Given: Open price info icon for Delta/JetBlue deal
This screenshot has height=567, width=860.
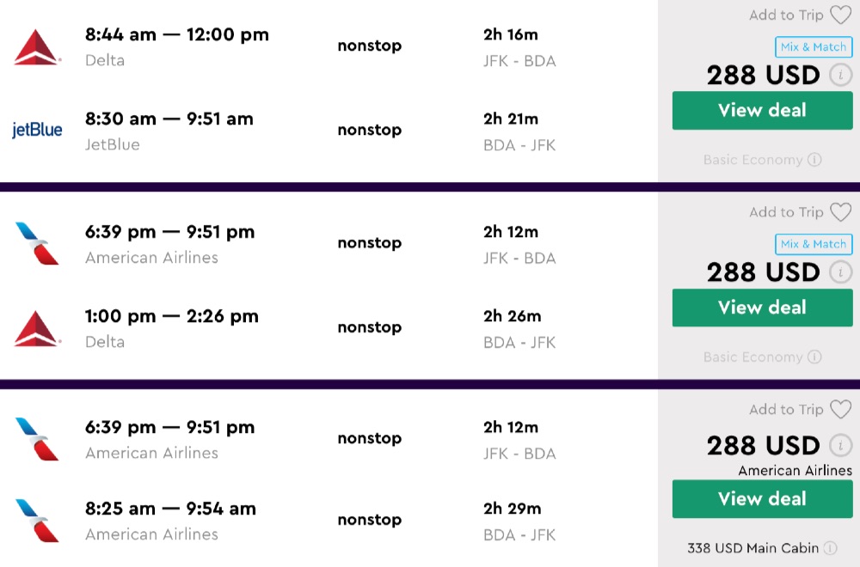Looking at the screenshot, I should tap(840, 76).
